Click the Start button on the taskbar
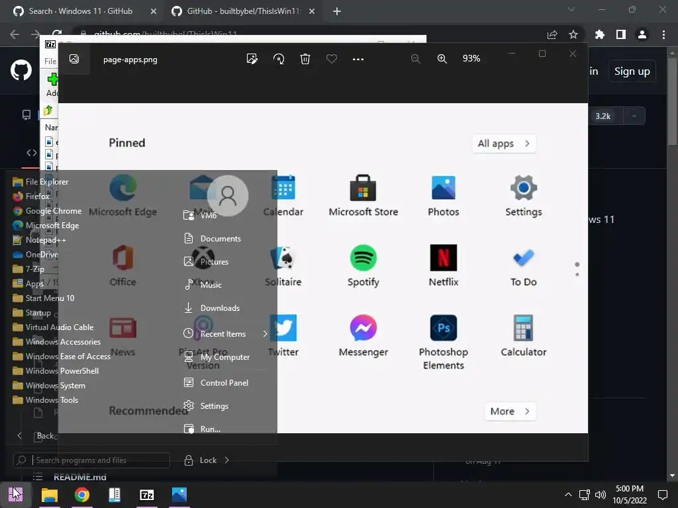The image size is (678, 508). [x=16, y=495]
